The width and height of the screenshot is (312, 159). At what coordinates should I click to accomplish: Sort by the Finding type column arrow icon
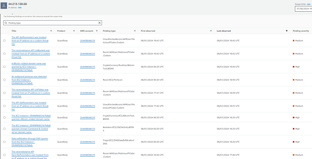click(135, 31)
